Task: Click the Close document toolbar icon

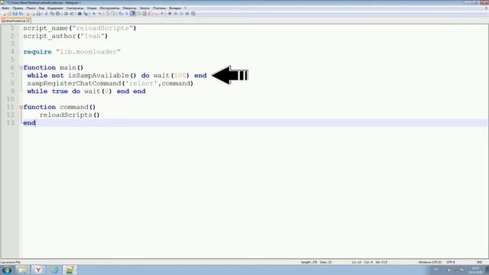Action: 28,14
